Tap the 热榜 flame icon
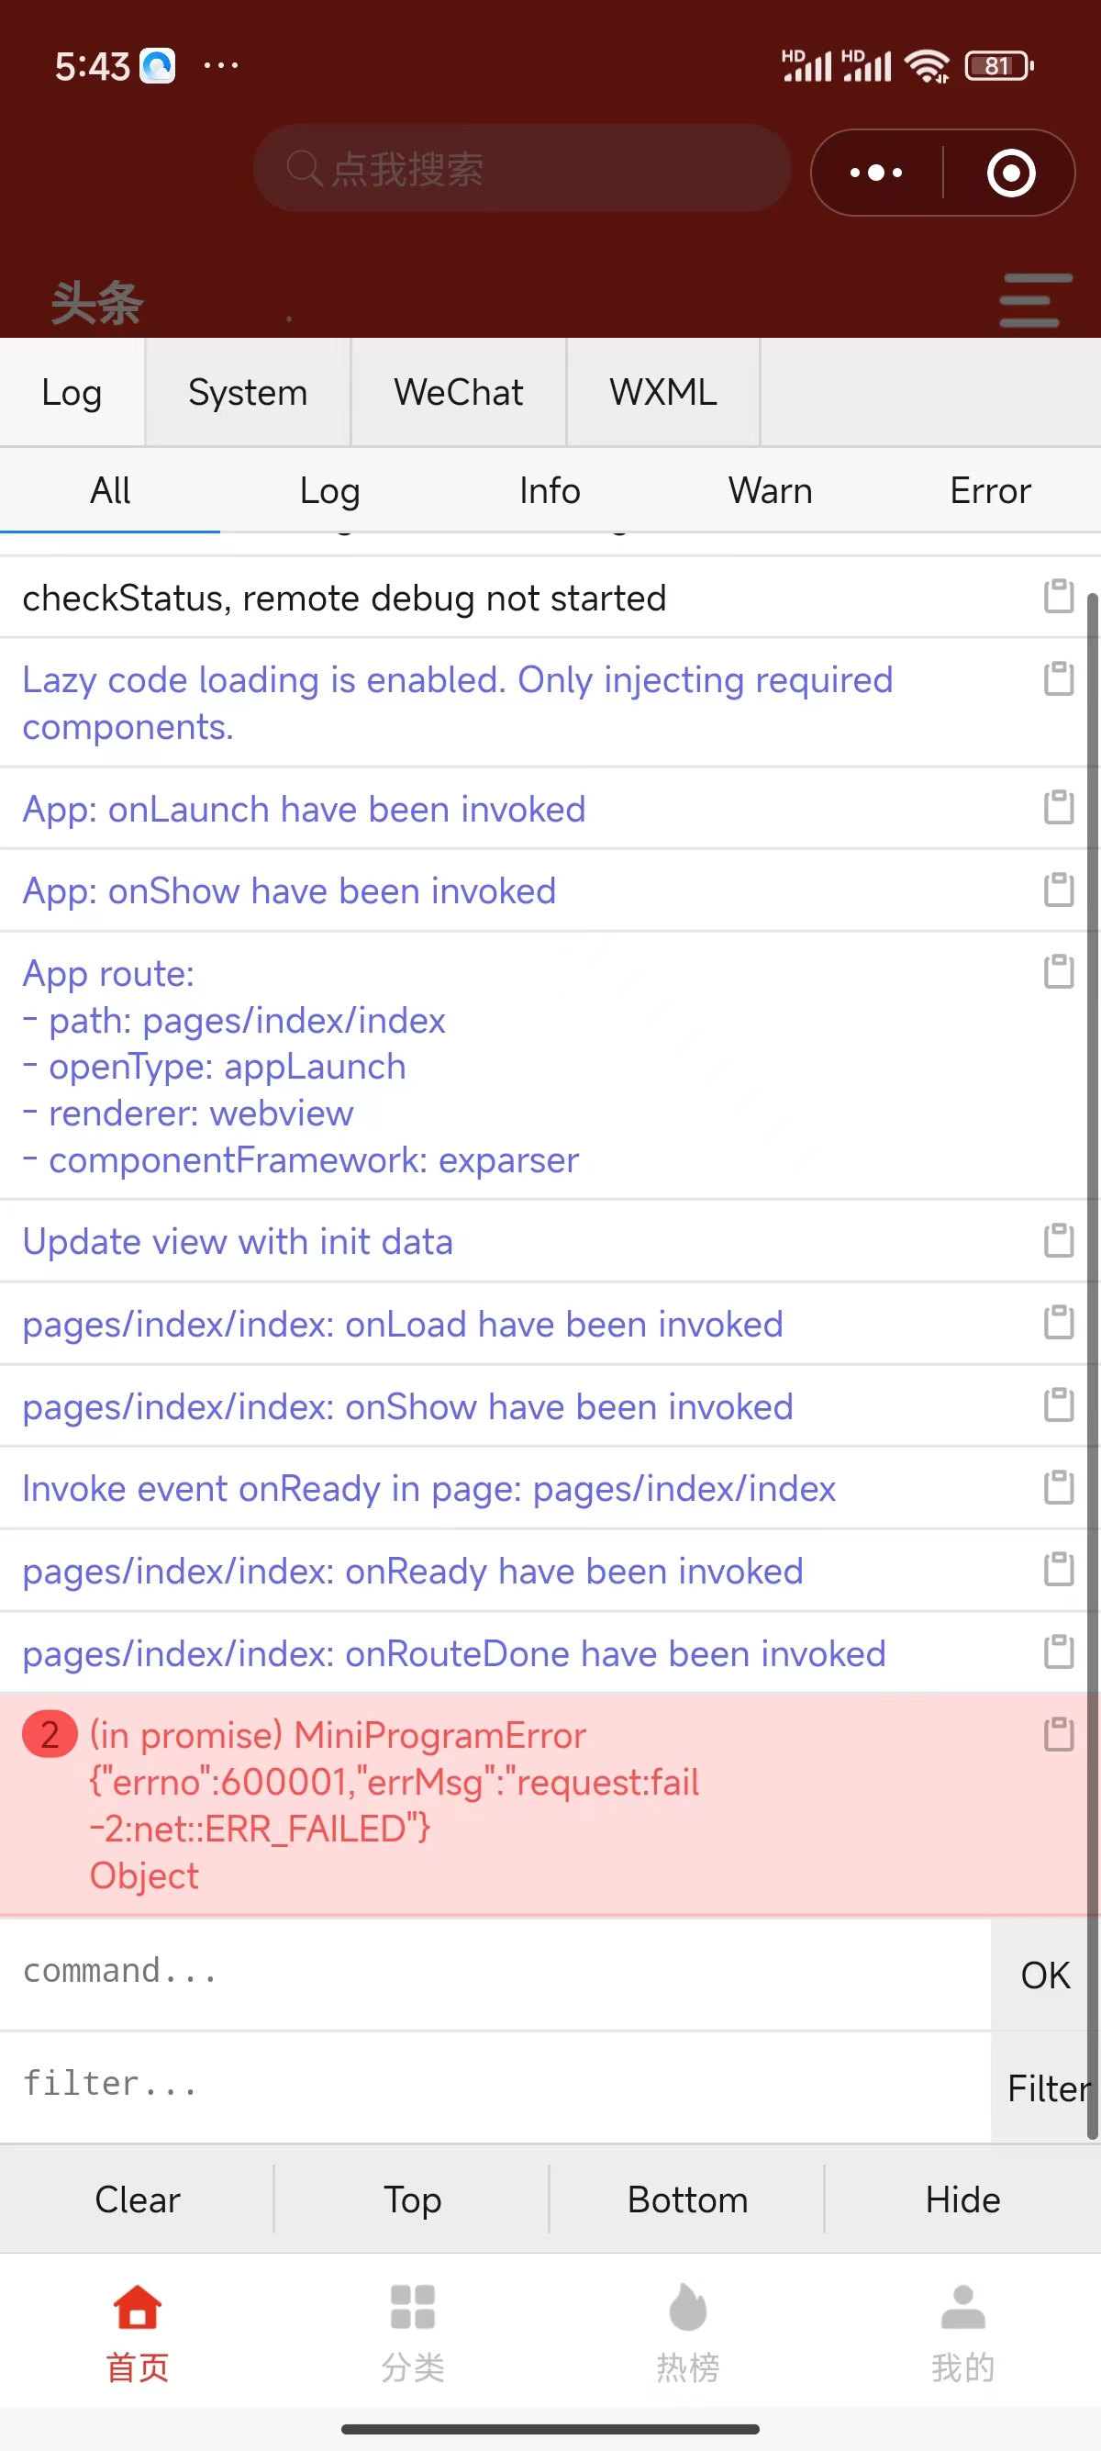1101x2451 pixels. 687,2307
